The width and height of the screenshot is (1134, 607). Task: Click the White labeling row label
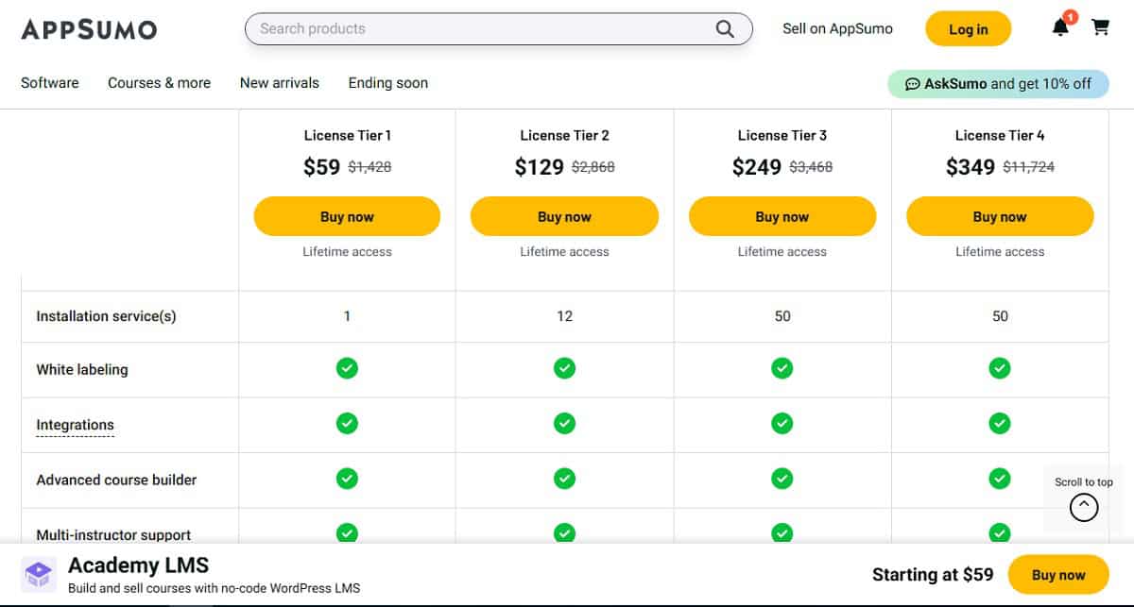(x=82, y=369)
